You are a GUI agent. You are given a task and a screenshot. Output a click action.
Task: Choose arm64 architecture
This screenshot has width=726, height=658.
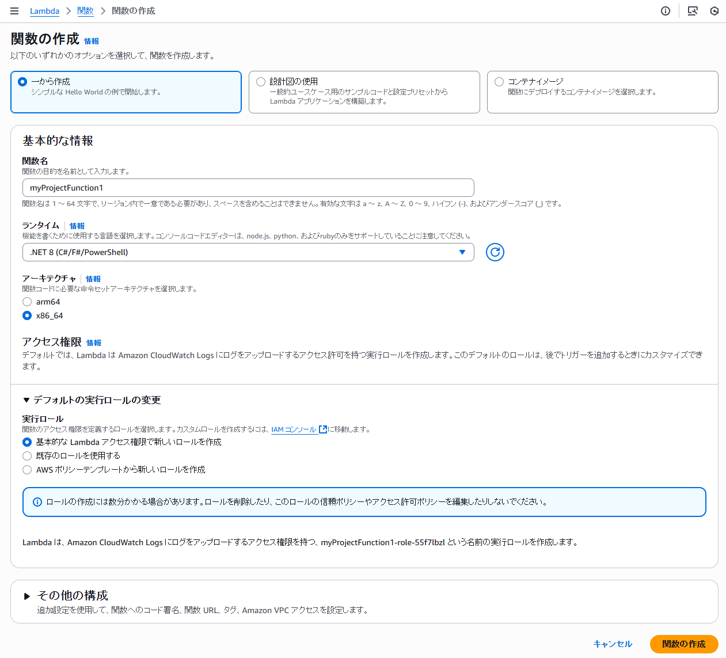click(x=27, y=302)
